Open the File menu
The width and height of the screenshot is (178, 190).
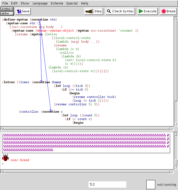[x=5, y=3]
